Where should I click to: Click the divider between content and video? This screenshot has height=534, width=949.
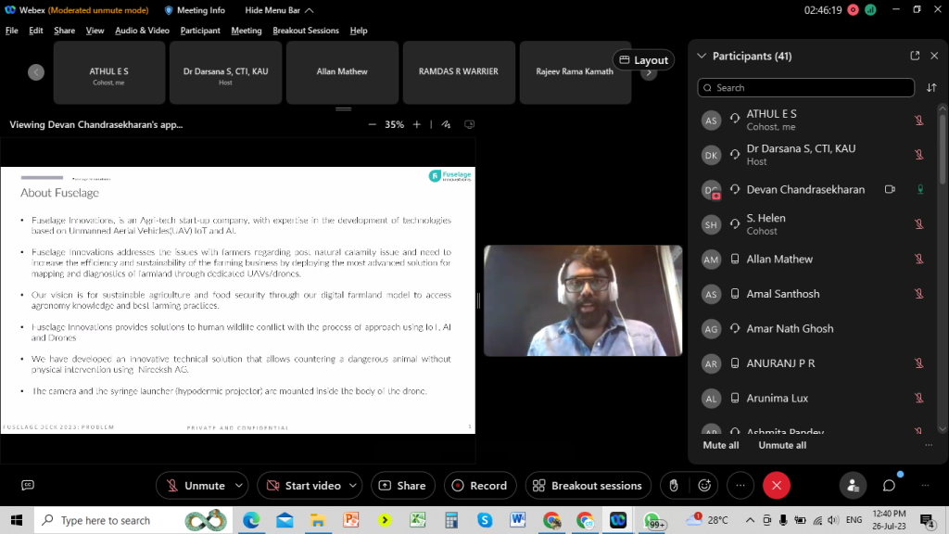coord(479,300)
